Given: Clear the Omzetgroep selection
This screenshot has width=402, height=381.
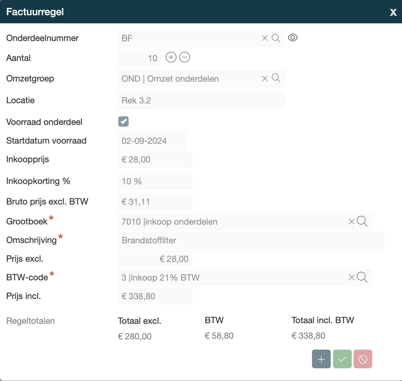Looking at the screenshot, I should [265, 79].
